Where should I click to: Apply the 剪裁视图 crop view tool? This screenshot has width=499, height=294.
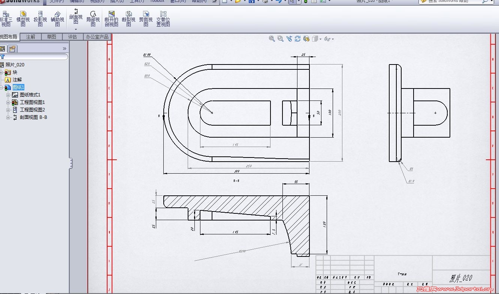[x=146, y=19]
